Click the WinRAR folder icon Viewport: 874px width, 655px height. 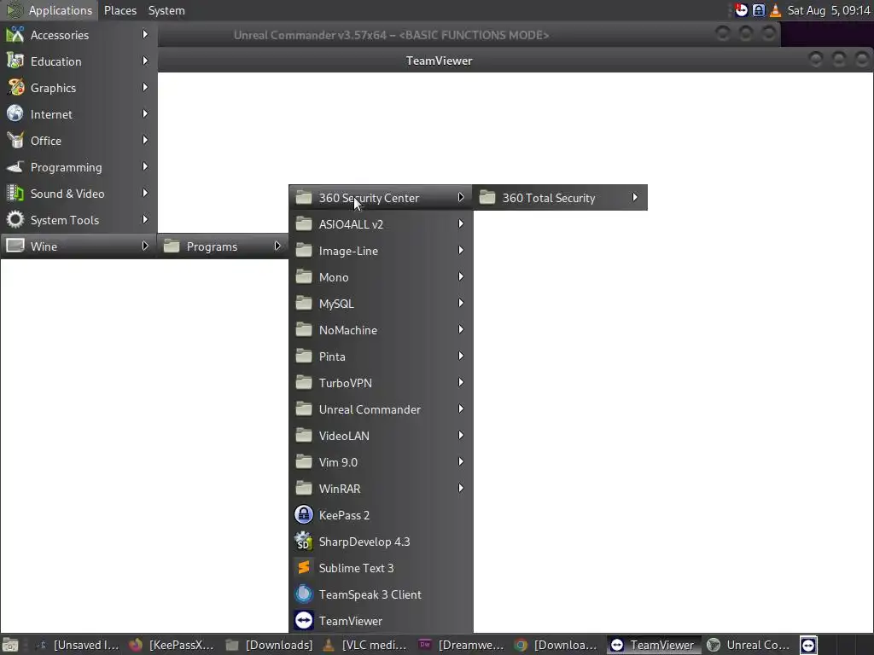click(304, 488)
